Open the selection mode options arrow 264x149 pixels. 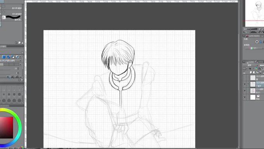tap(21, 57)
